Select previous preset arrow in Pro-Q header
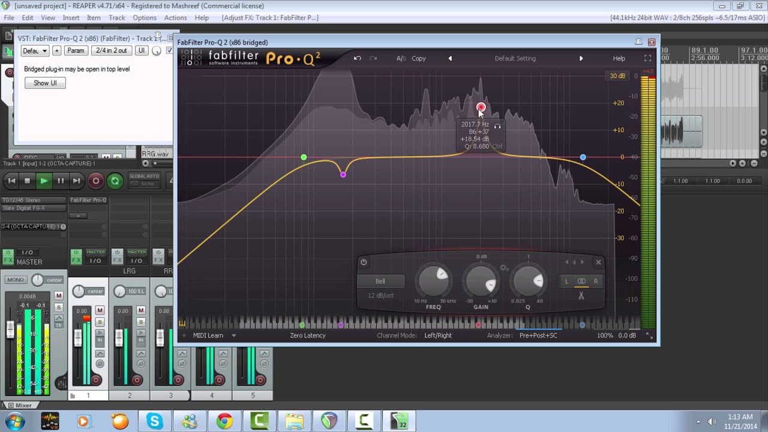 (450, 58)
